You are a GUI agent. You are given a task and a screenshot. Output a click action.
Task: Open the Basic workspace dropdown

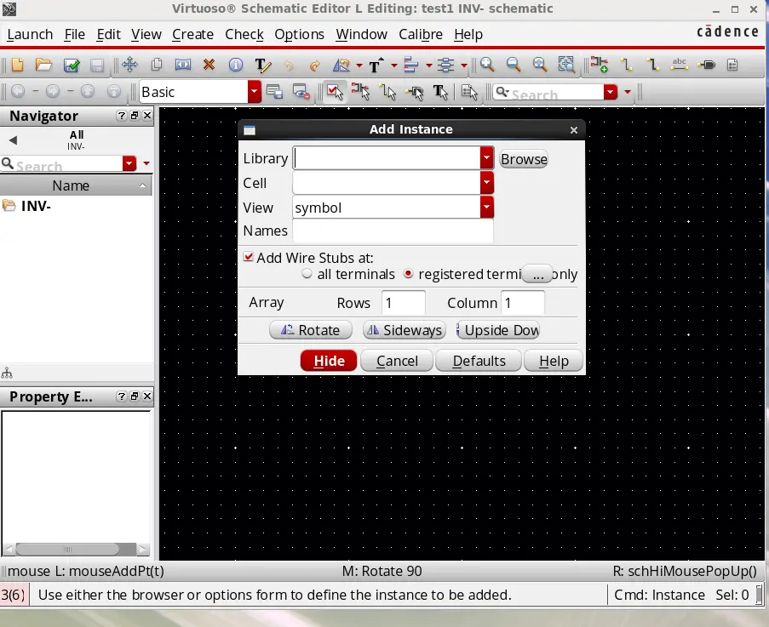coord(254,92)
